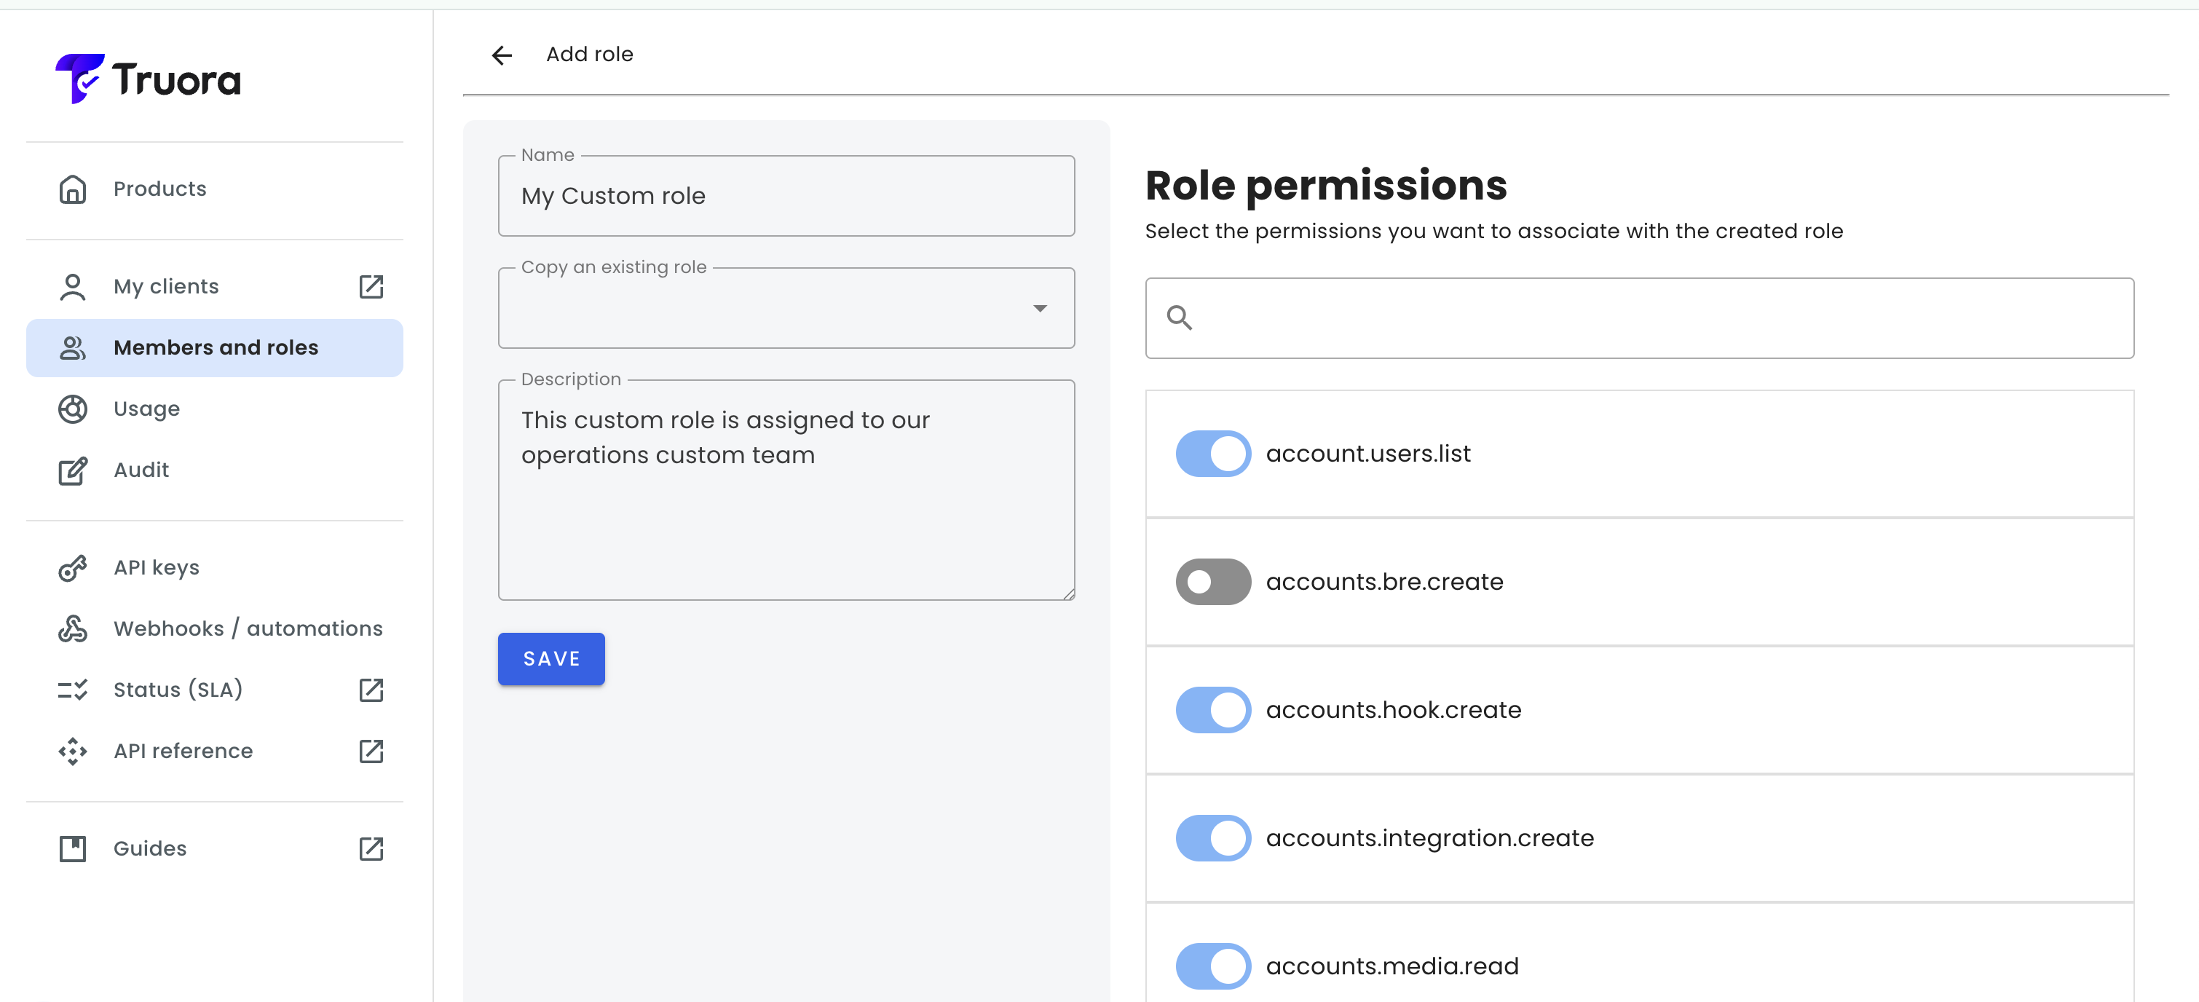Open the Audit section
This screenshot has width=2199, height=1002.
point(214,470)
